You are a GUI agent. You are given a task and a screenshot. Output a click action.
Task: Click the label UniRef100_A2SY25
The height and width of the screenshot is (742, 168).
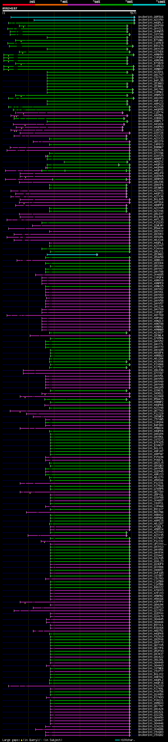pos(151,107)
